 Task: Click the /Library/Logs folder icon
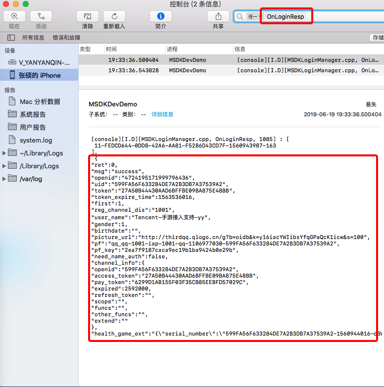coord(12,165)
